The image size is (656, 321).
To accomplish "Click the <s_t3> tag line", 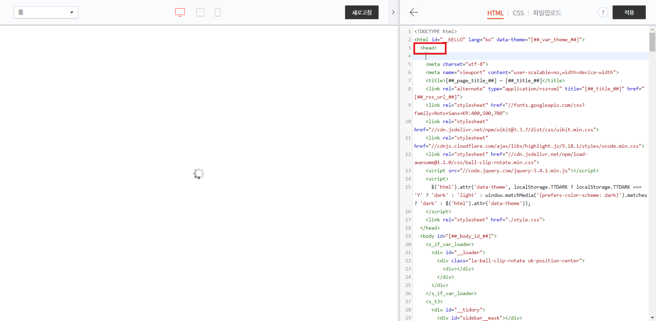I will point(434,302).
